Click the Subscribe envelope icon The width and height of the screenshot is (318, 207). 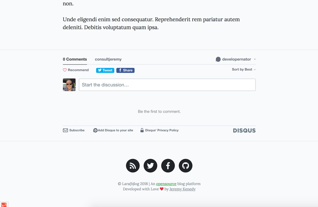coord(65,130)
